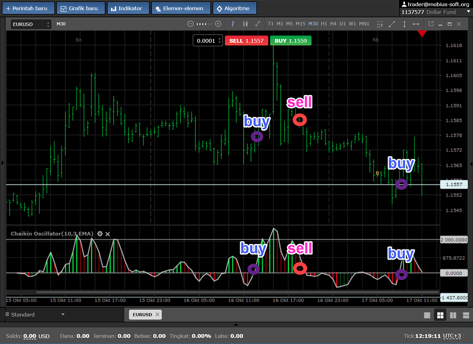Switch to two-row chart layout
Screen dimensions: 473x344
click(466, 315)
